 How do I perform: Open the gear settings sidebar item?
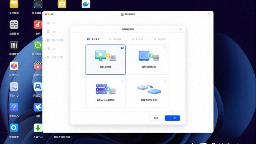tap(55, 57)
